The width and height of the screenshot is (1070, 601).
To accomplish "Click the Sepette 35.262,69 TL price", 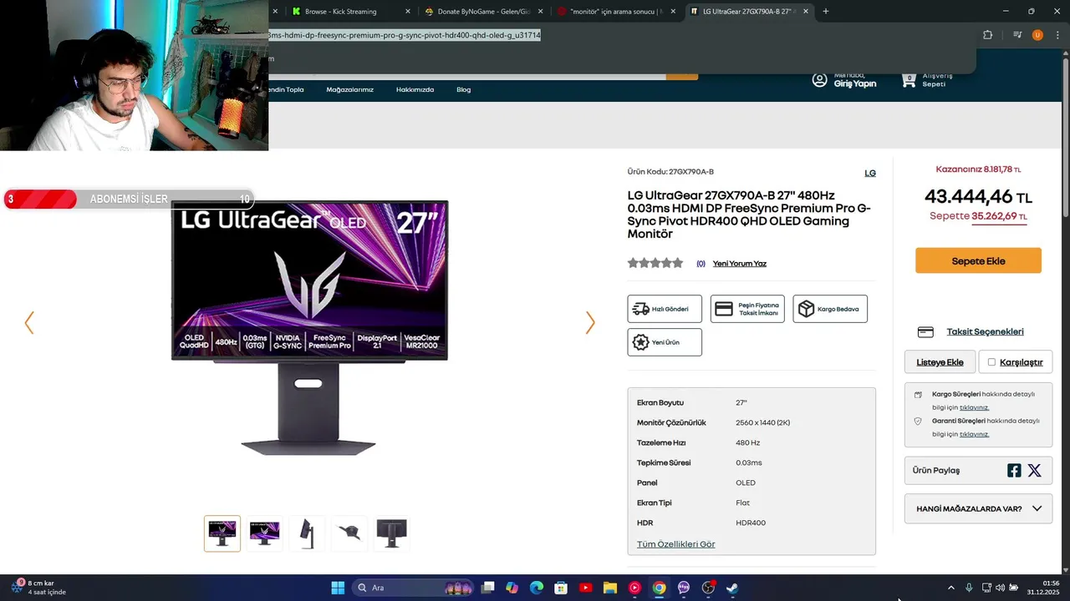I will [x=978, y=216].
